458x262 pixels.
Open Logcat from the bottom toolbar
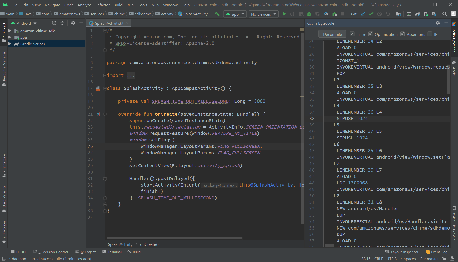coord(88,252)
